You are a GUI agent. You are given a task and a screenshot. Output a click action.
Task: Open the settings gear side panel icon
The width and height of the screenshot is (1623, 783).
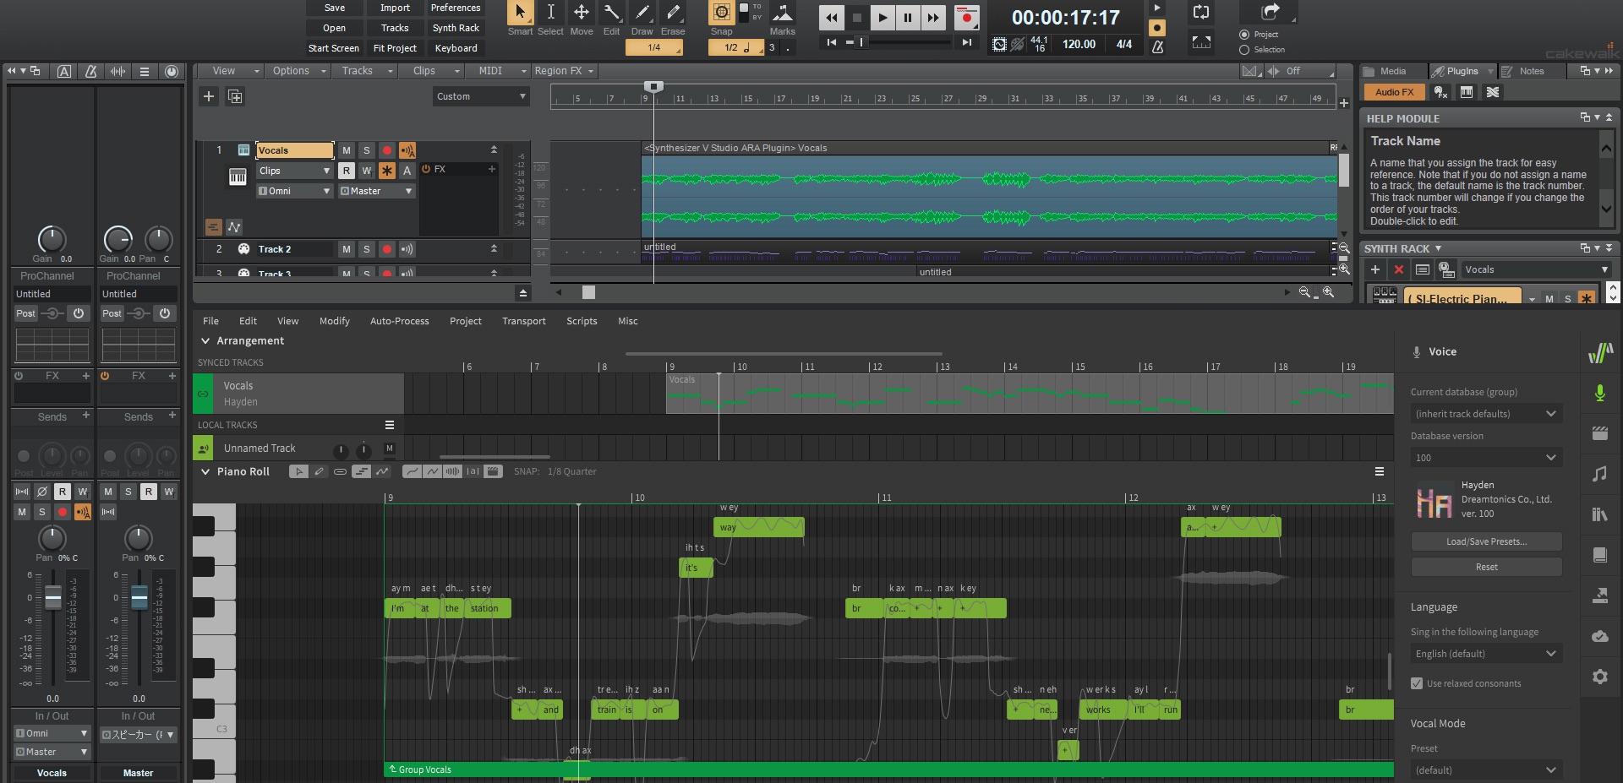tap(1599, 677)
